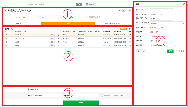Select the 使用可 radio button

point(150,28)
